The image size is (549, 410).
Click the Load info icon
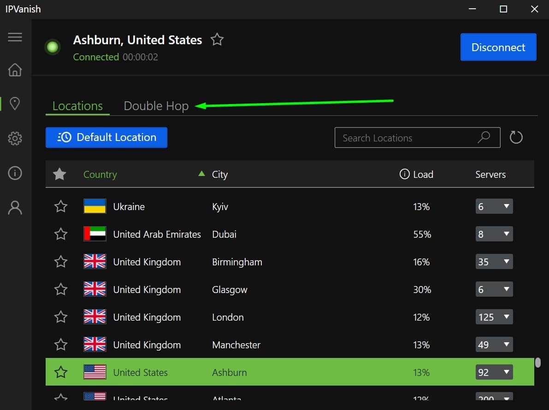point(404,174)
